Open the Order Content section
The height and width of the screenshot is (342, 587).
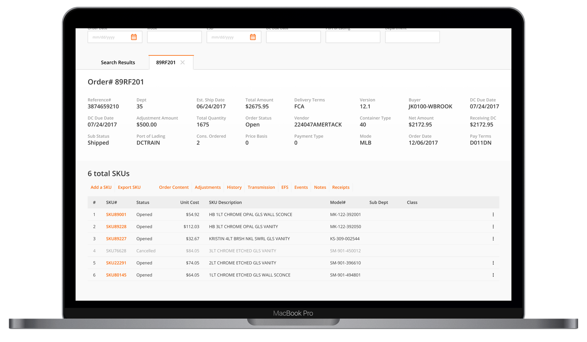click(x=174, y=187)
